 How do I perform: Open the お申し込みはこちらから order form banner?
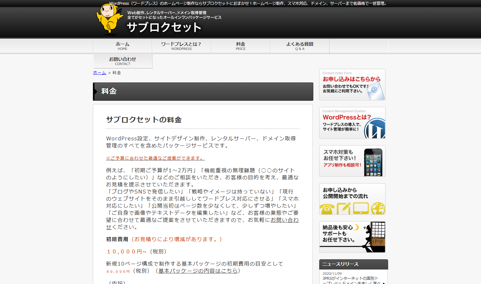pyautogui.click(x=352, y=85)
